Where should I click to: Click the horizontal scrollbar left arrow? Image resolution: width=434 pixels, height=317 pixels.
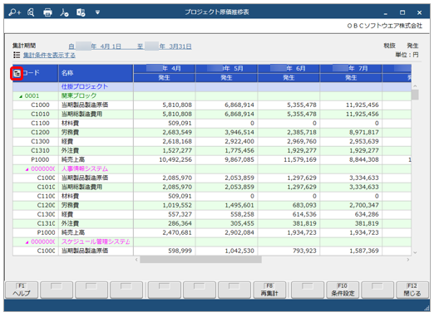point(136,260)
